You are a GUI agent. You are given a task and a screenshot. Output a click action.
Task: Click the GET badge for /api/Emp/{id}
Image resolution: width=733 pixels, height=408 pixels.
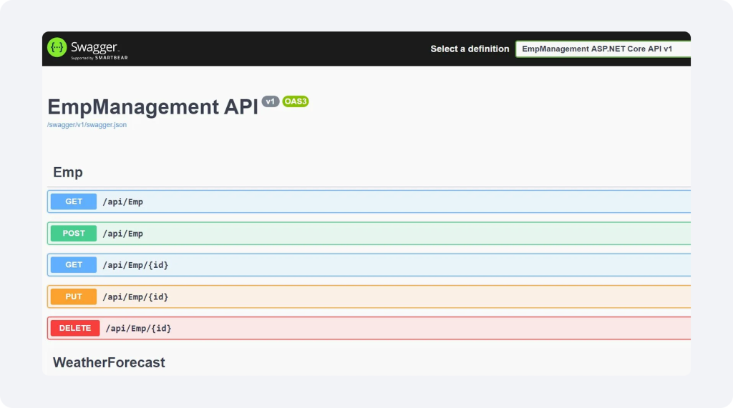tap(74, 265)
